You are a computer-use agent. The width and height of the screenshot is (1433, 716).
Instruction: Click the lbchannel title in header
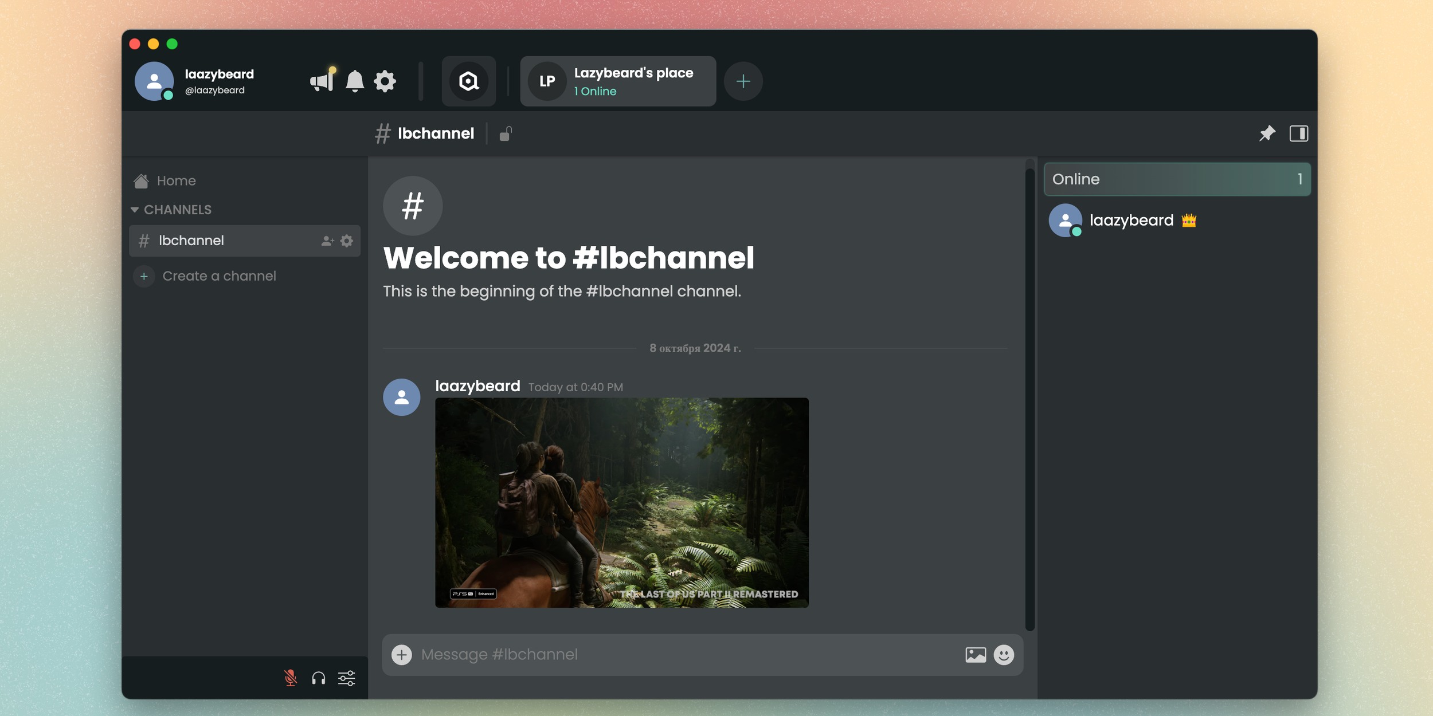point(436,133)
